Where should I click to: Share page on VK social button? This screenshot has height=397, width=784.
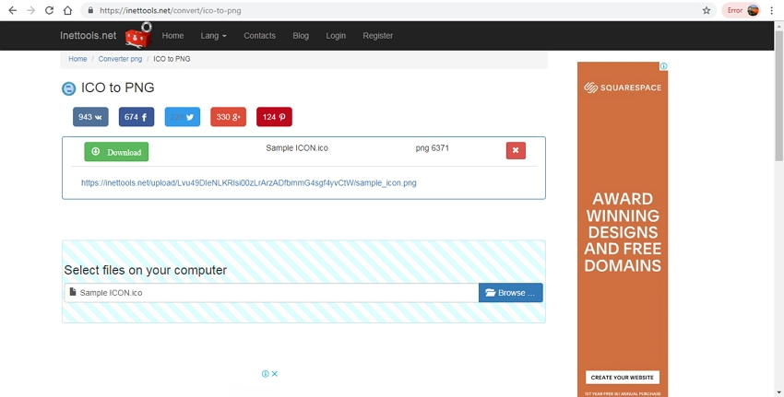coord(90,117)
